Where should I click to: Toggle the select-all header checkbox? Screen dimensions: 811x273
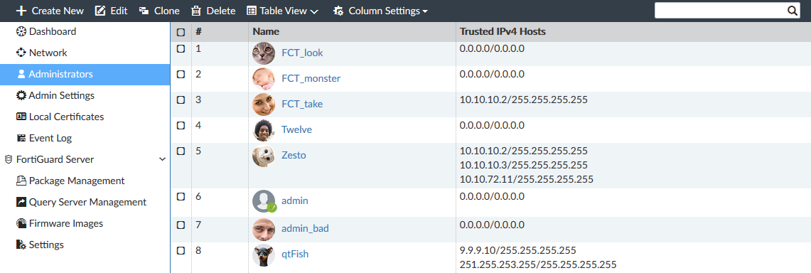[181, 32]
